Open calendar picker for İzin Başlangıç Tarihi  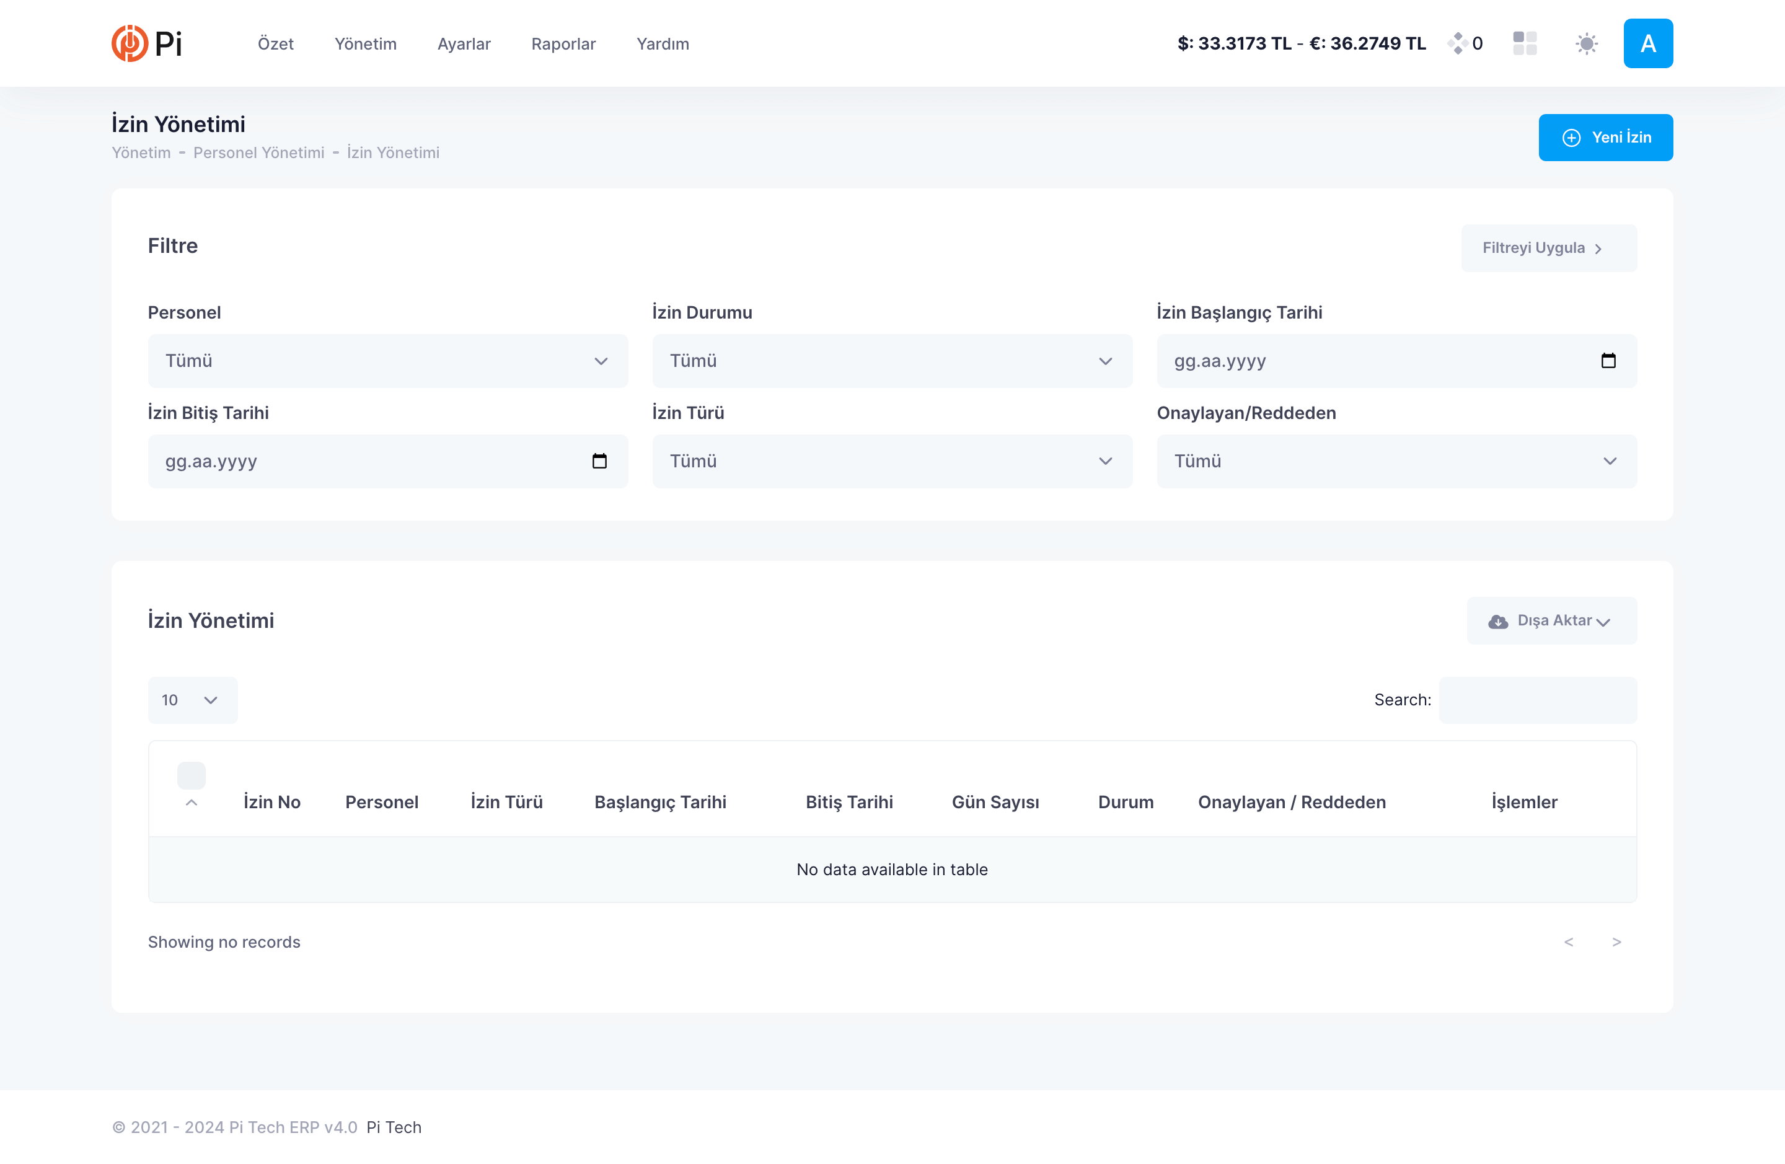[x=1608, y=361]
